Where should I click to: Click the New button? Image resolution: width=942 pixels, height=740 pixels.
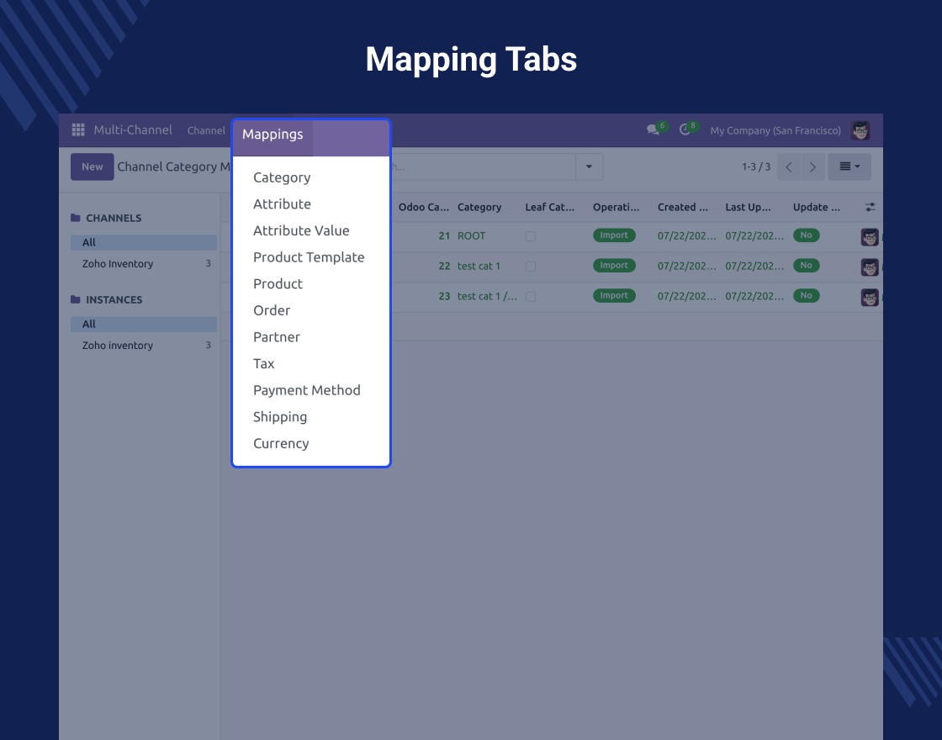(x=92, y=167)
